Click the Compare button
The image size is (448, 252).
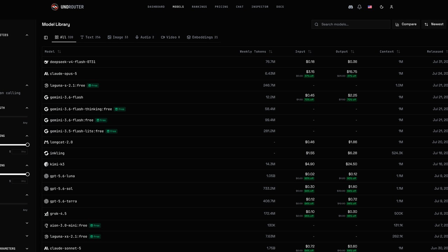[x=406, y=24]
